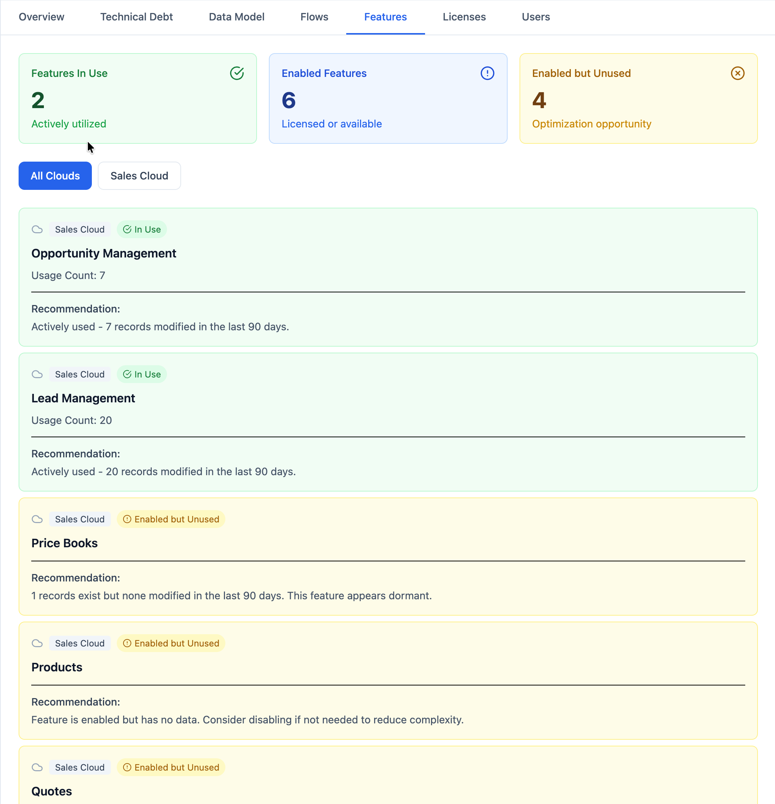Click the usage count on Lead Management
The height and width of the screenshot is (804, 775).
point(71,420)
